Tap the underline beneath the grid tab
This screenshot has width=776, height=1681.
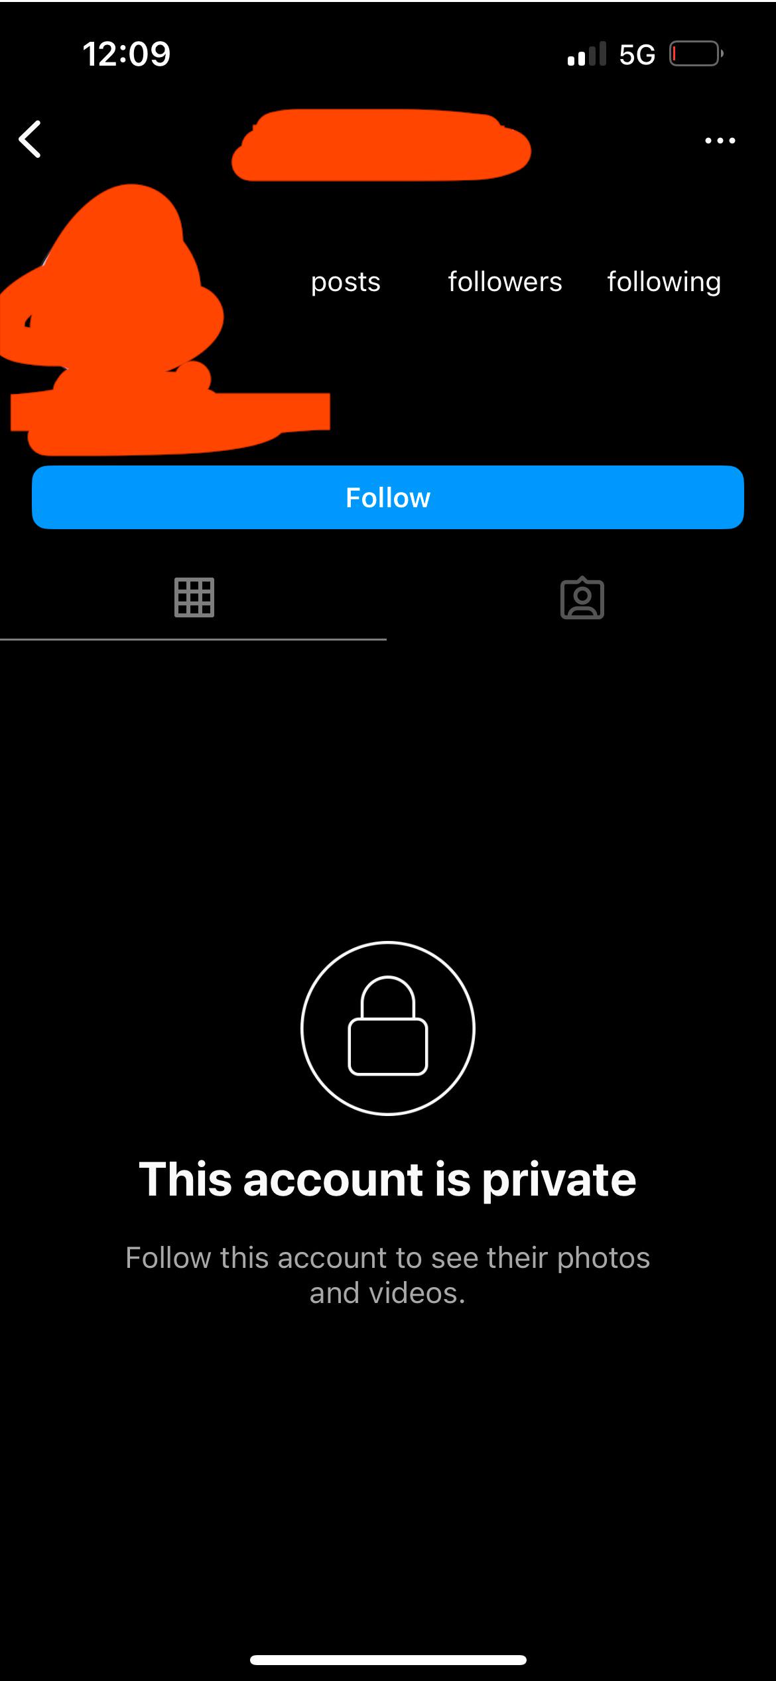[193, 639]
